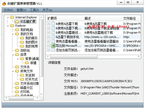Click the document icon of 使用迅雷看看播
The width and height of the screenshot is (145, 109).
[x=53, y=41]
